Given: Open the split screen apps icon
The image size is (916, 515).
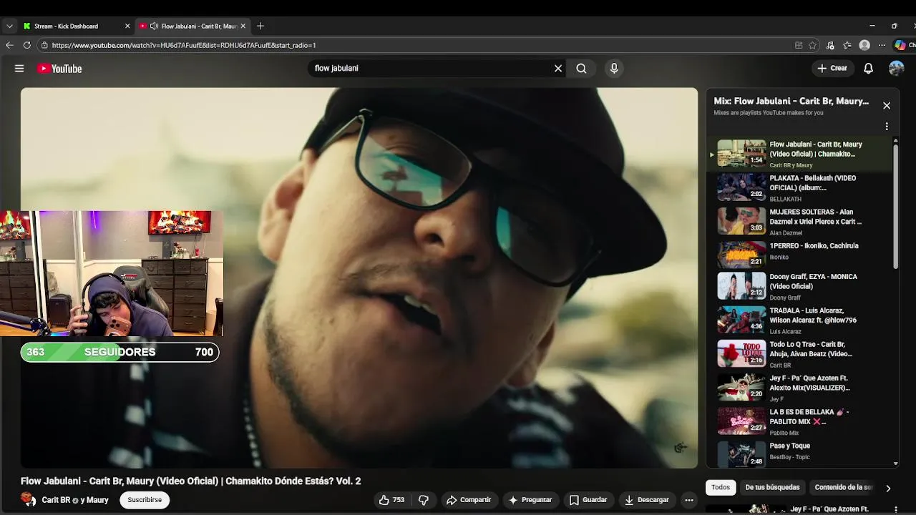Looking at the screenshot, I should pyautogui.click(x=799, y=45).
